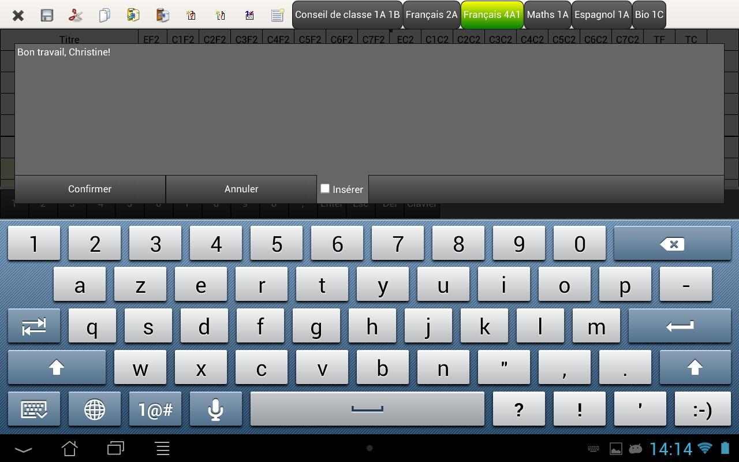Viewport: 739px width, 462px height.
Task: Tap the hyphen key
Action: tap(686, 284)
